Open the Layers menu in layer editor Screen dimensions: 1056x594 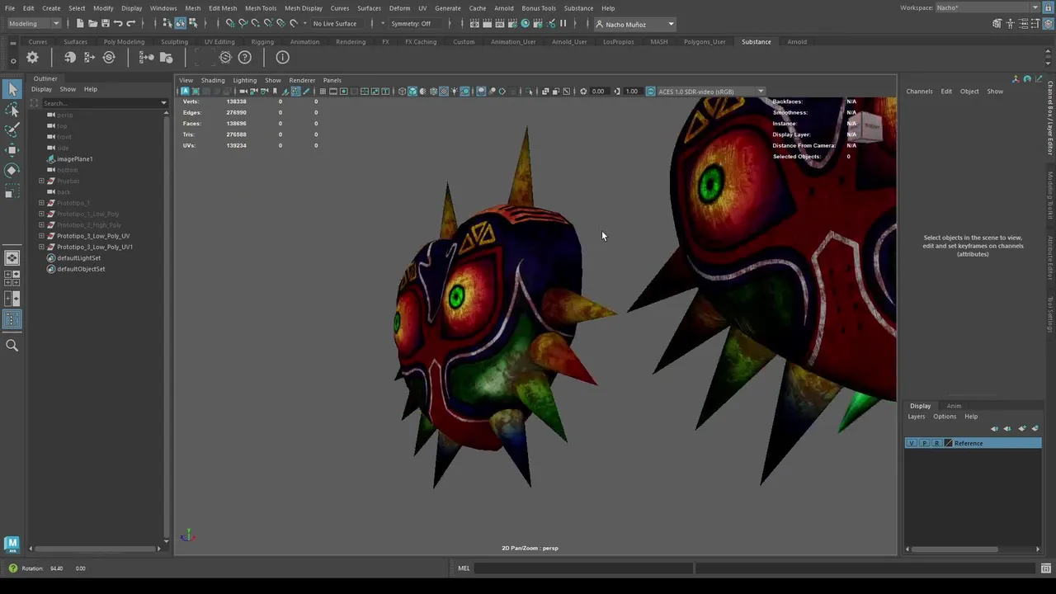click(917, 417)
